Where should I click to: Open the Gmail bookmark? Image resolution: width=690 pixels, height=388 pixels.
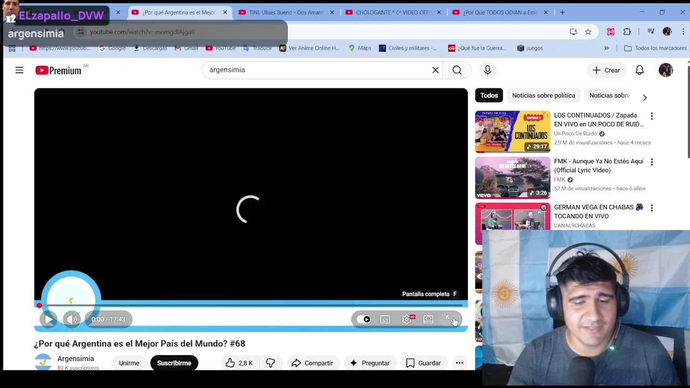[x=186, y=48]
